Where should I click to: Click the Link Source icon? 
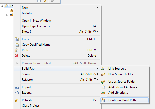pyautogui.click(x=103, y=69)
